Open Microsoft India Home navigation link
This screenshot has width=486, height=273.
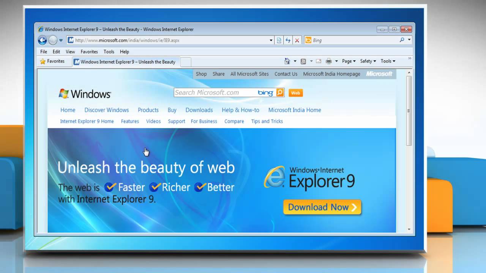295,110
